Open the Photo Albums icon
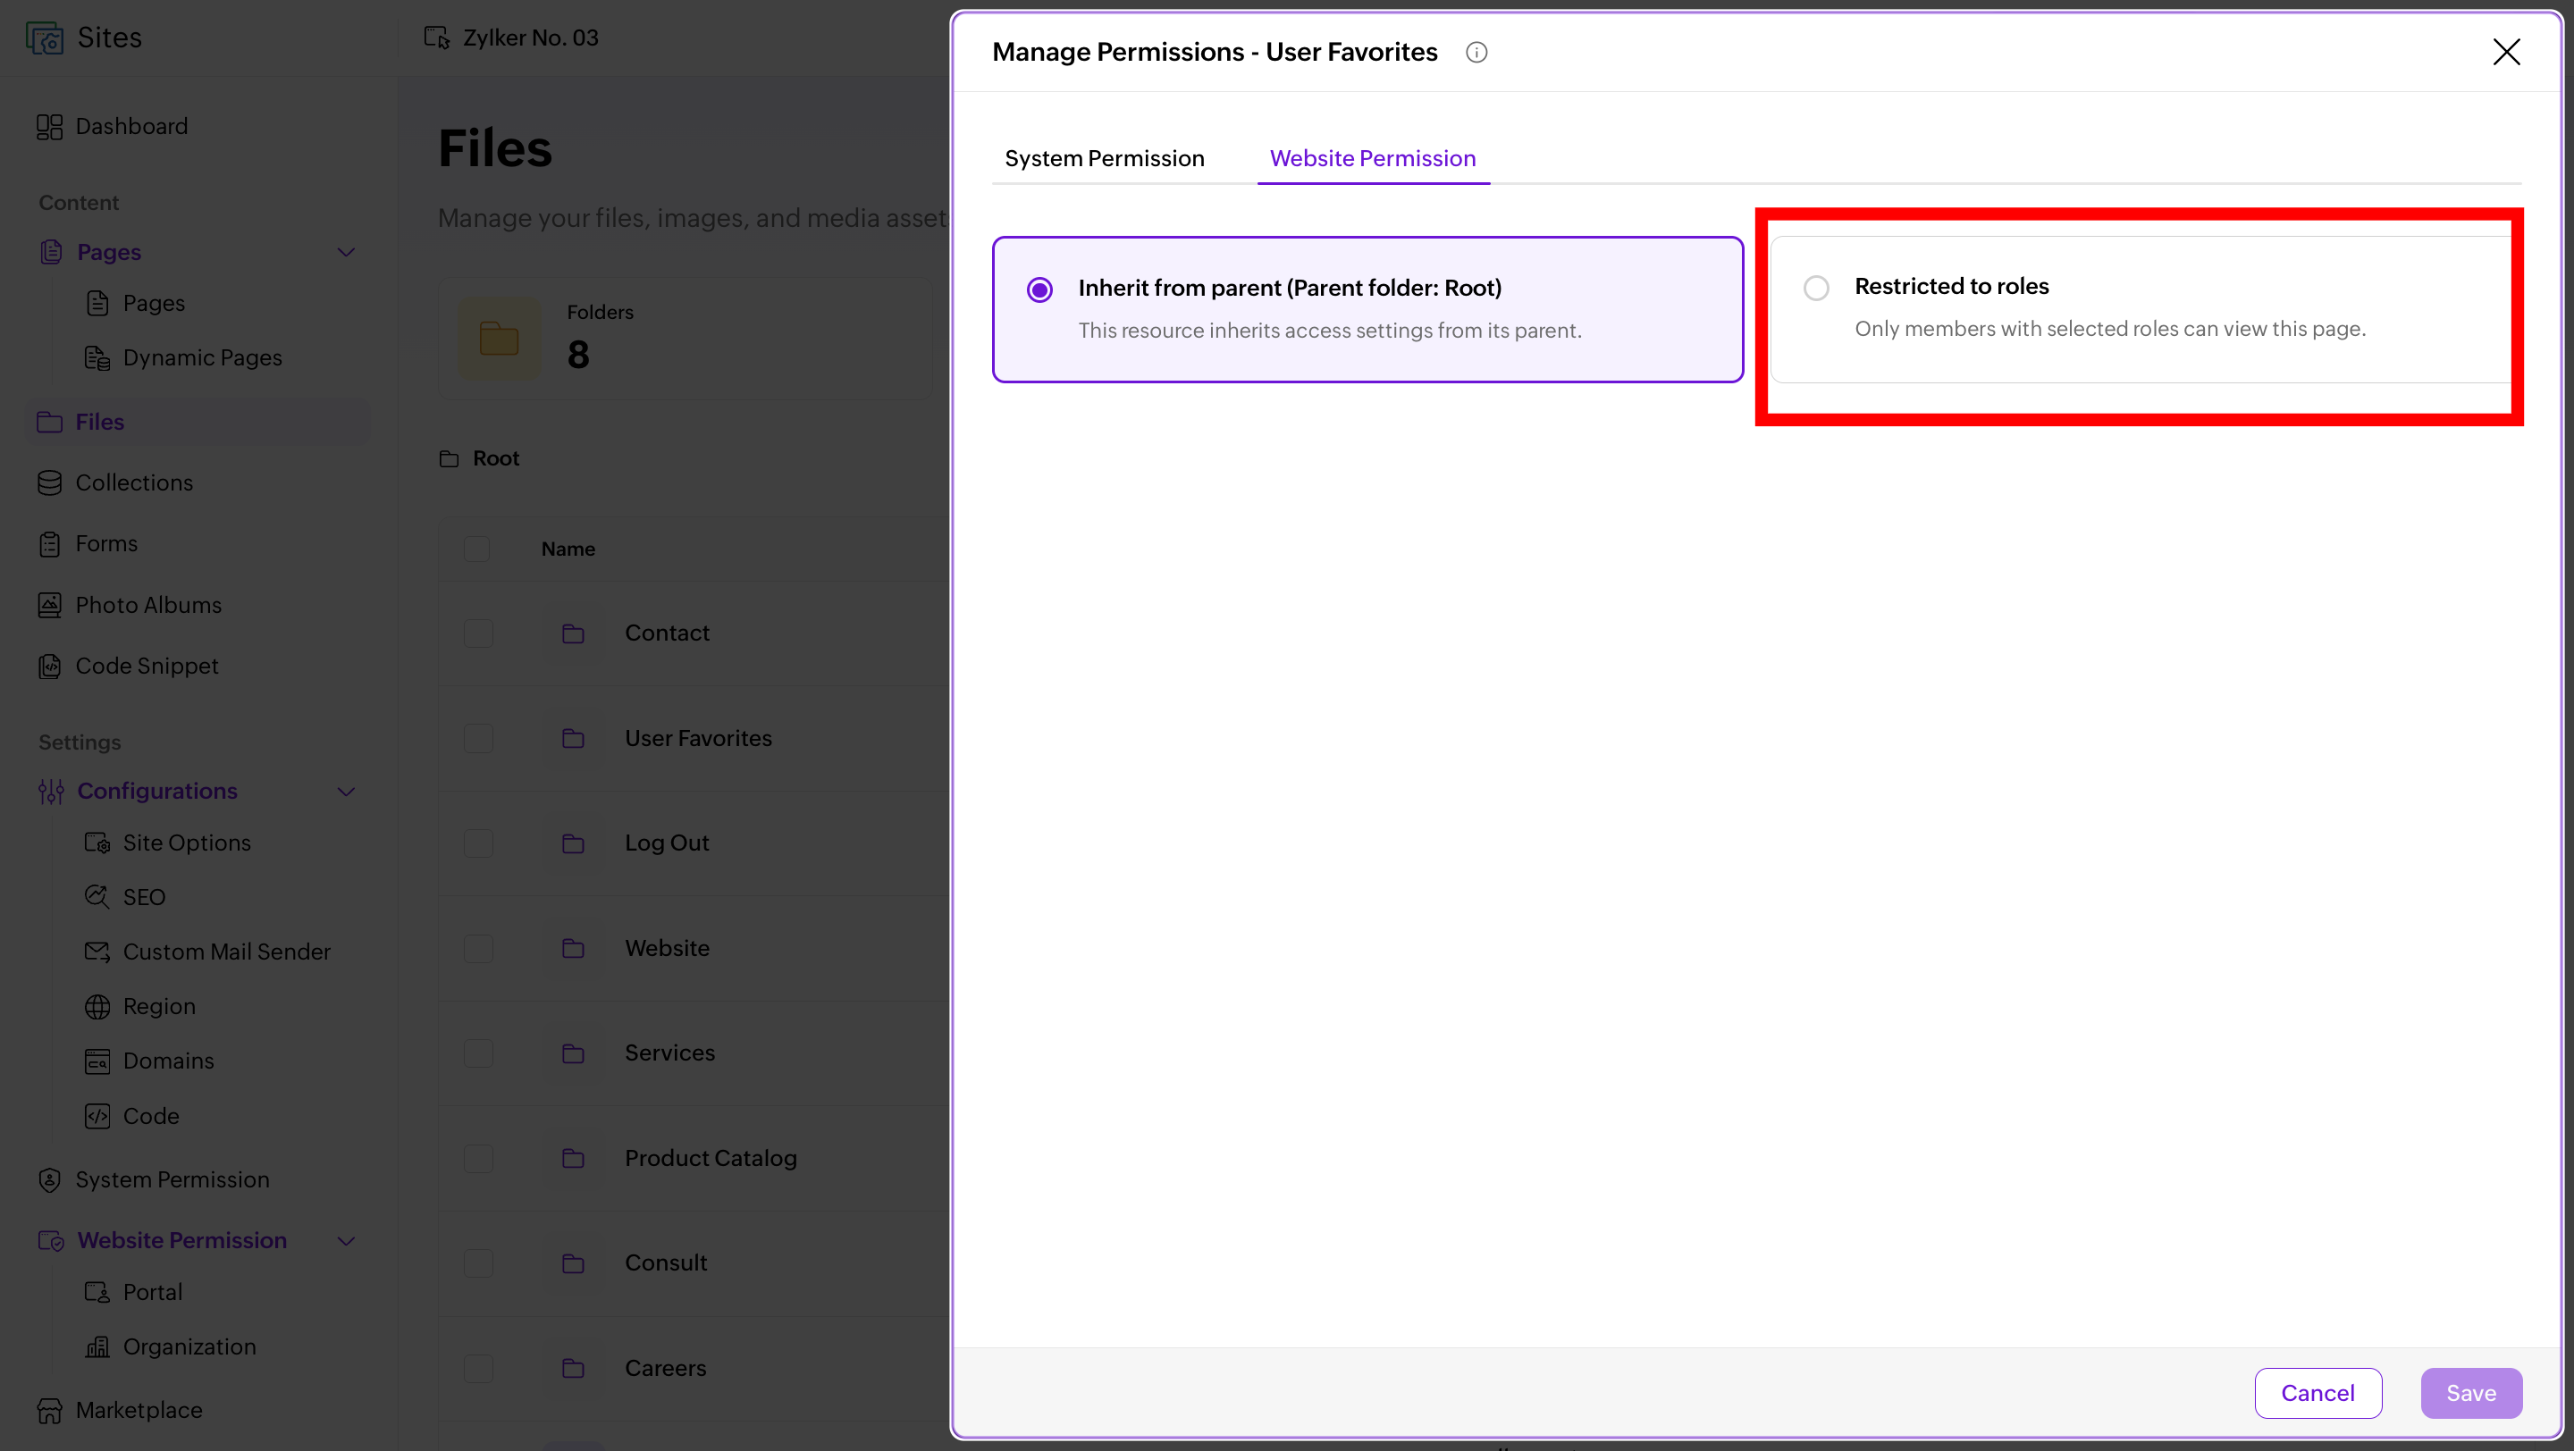 tap(49, 605)
